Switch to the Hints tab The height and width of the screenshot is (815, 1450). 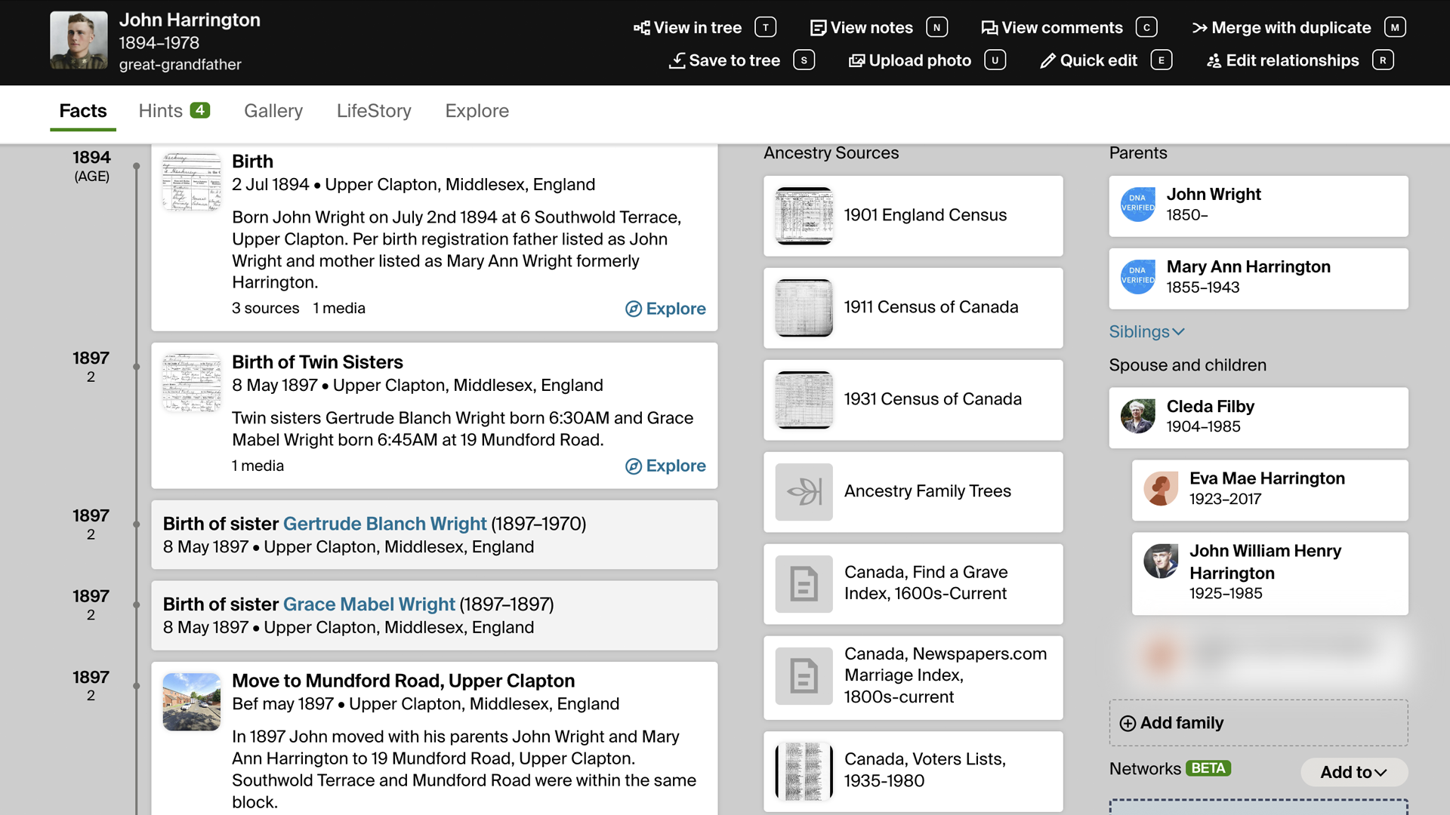click(x=174, y=111)
